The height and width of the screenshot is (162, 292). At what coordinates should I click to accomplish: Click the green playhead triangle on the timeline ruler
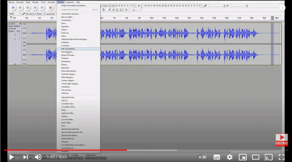pos(11,17)
